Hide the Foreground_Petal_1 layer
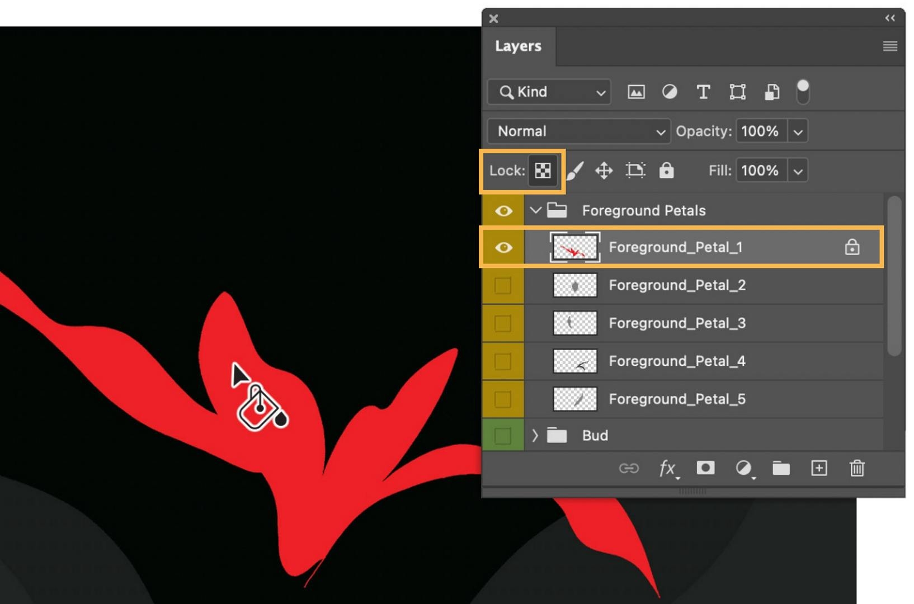Screen dimensions: 914x604 coord(503,247)
